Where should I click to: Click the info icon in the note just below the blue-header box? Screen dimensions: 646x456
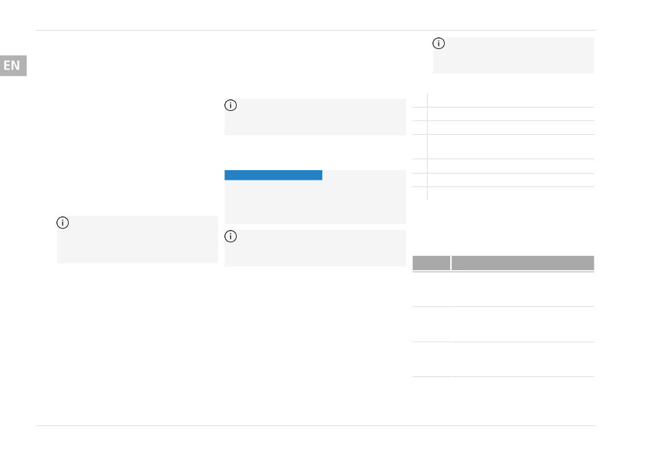tap(231, 236)
